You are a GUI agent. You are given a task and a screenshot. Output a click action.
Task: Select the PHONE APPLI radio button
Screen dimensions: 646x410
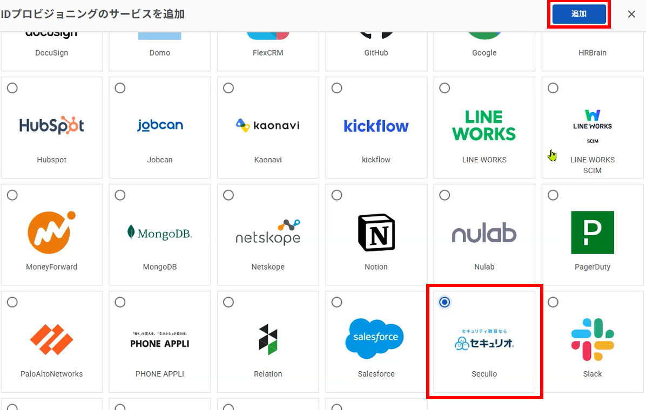click(120, 302)
